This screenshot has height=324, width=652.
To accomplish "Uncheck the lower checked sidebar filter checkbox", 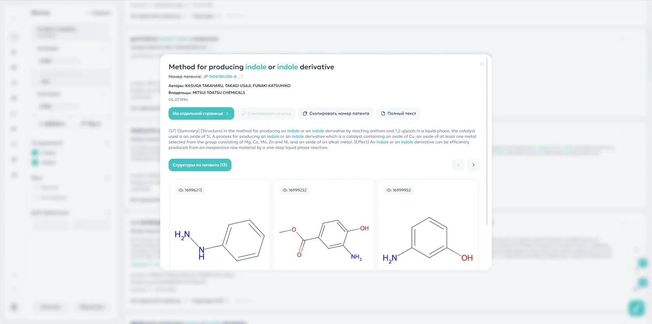I will (x=35, y=163).
